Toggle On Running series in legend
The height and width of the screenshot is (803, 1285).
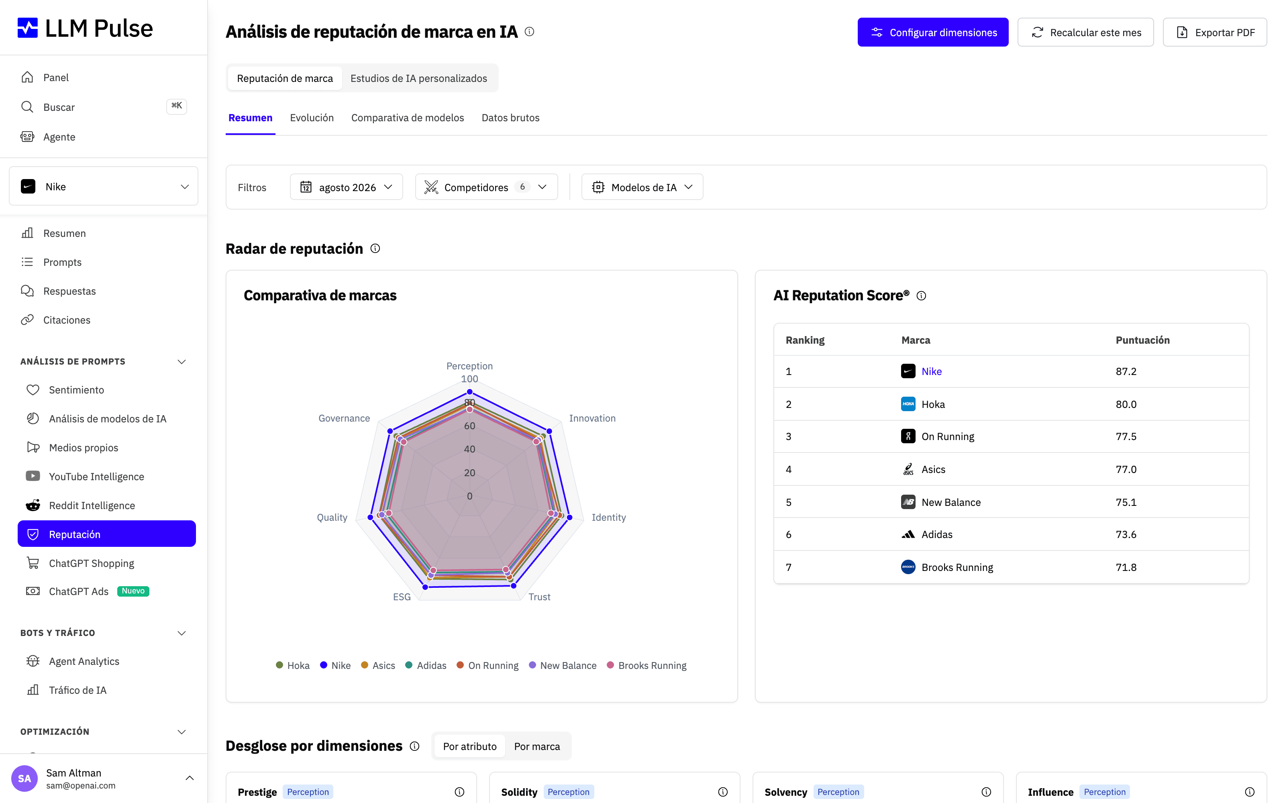point(487,665)
